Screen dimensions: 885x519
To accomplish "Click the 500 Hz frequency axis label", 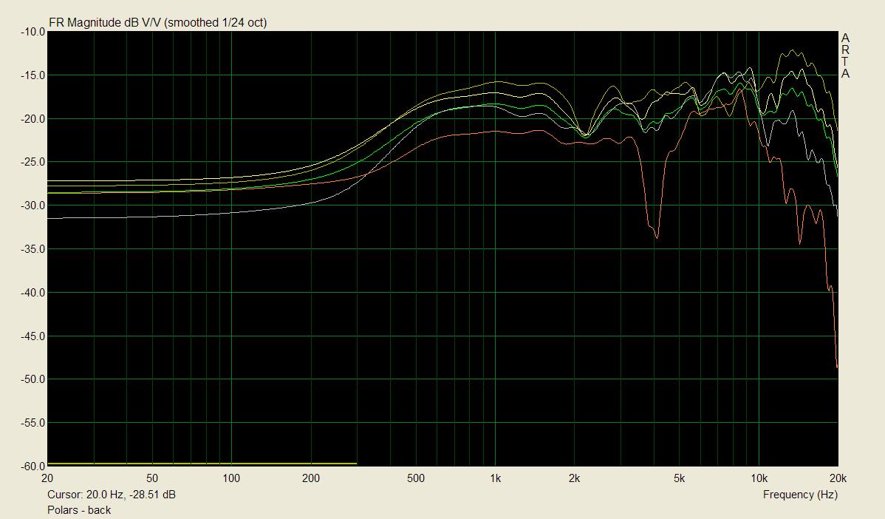I will coord(415,479).
